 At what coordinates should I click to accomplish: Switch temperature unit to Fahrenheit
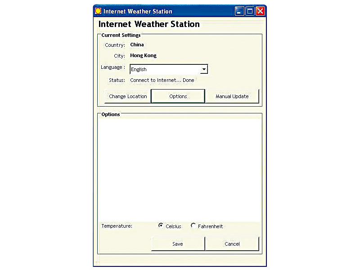click(193, 226)
